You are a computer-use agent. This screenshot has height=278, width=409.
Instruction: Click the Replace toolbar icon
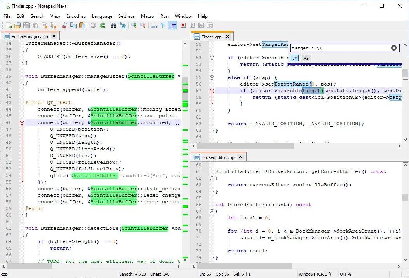pyautogui.click(x=123, y=25)
